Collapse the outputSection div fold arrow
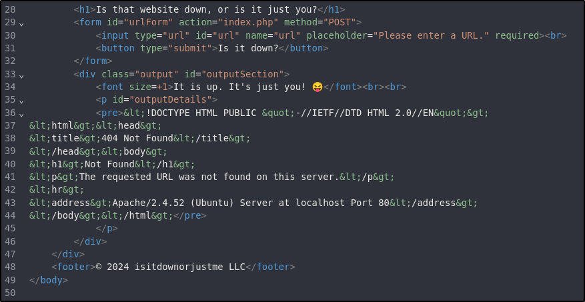 pyautogui.click(x=22, y=75)
